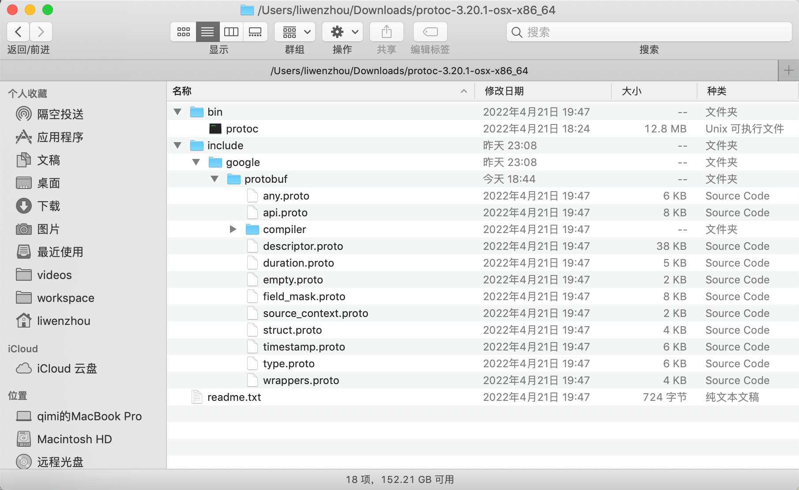Select timestamp.proto file
The image size is (799, 490).
[483, 347]
